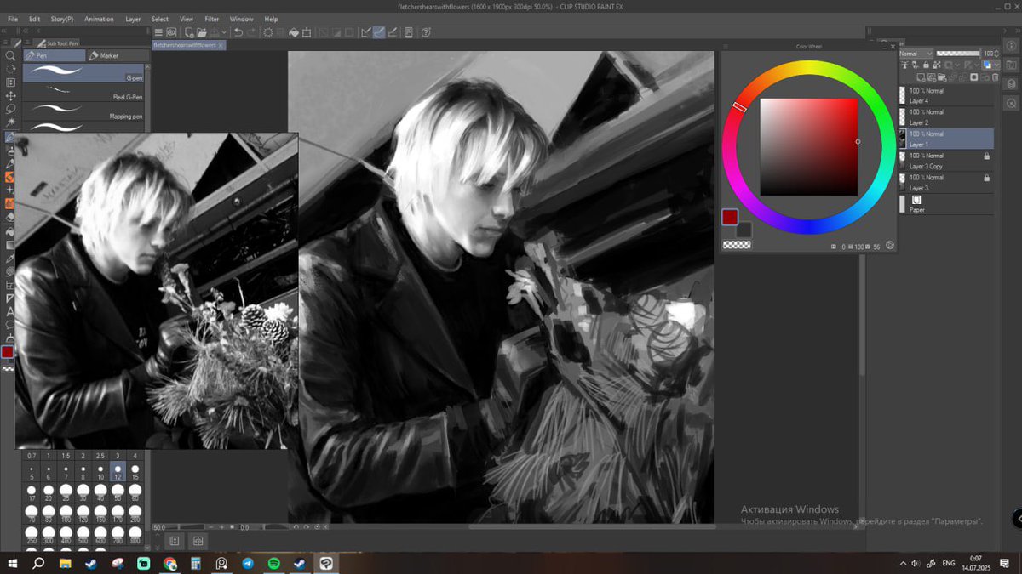This screenshot has width=1022, height=574.
Task: Select the fletchershearswithflowers canvas tab
Action: (x=187, y=44)
